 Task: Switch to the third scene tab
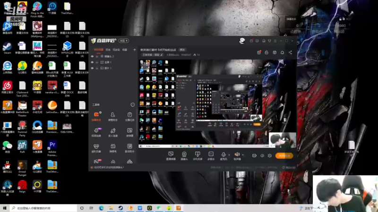click(x=116, y=50)
